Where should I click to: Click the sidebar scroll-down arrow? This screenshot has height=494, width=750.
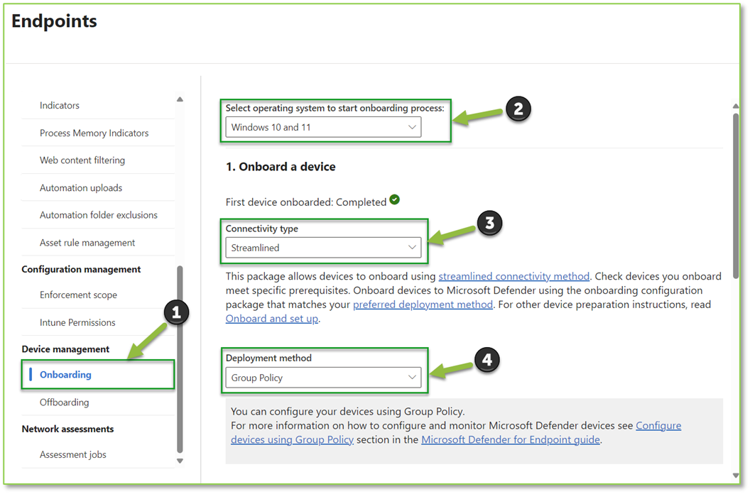(x=180, y=460)
